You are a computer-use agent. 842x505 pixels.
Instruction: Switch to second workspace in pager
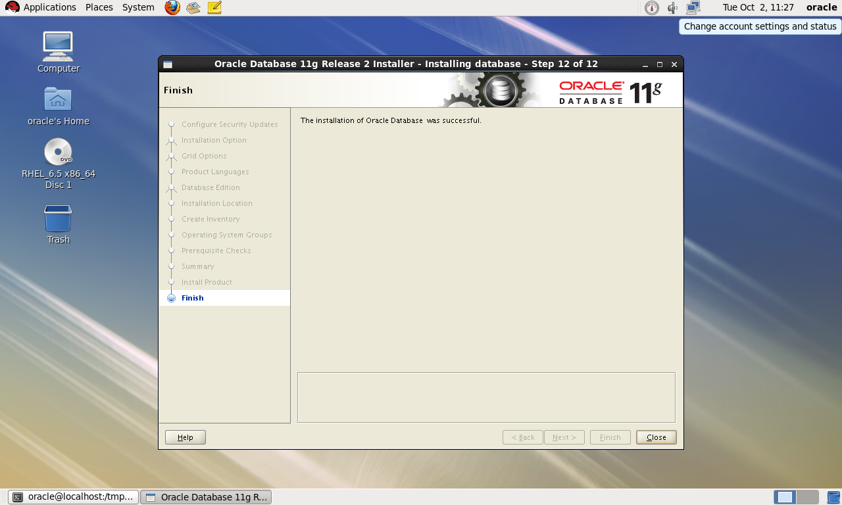807,497
